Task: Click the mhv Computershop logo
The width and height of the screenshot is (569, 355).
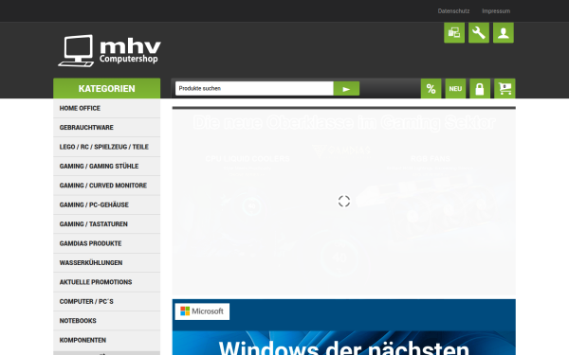Action: coord(109,51)
